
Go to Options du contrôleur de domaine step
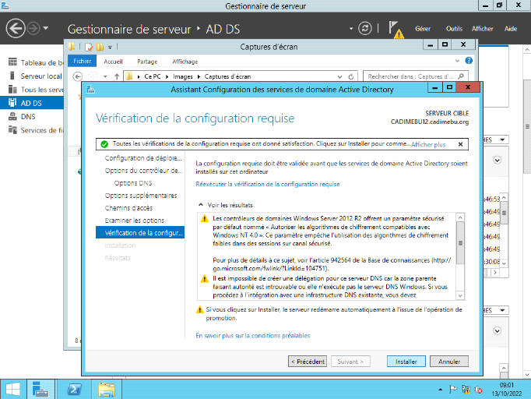tap(143, 171)
